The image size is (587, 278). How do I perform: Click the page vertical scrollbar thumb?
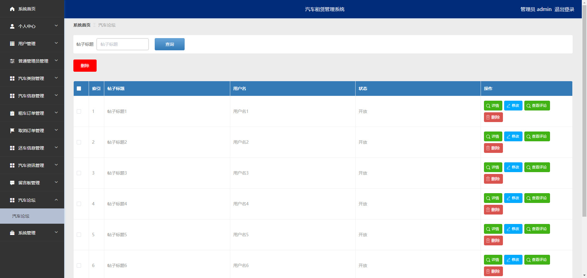584,111
